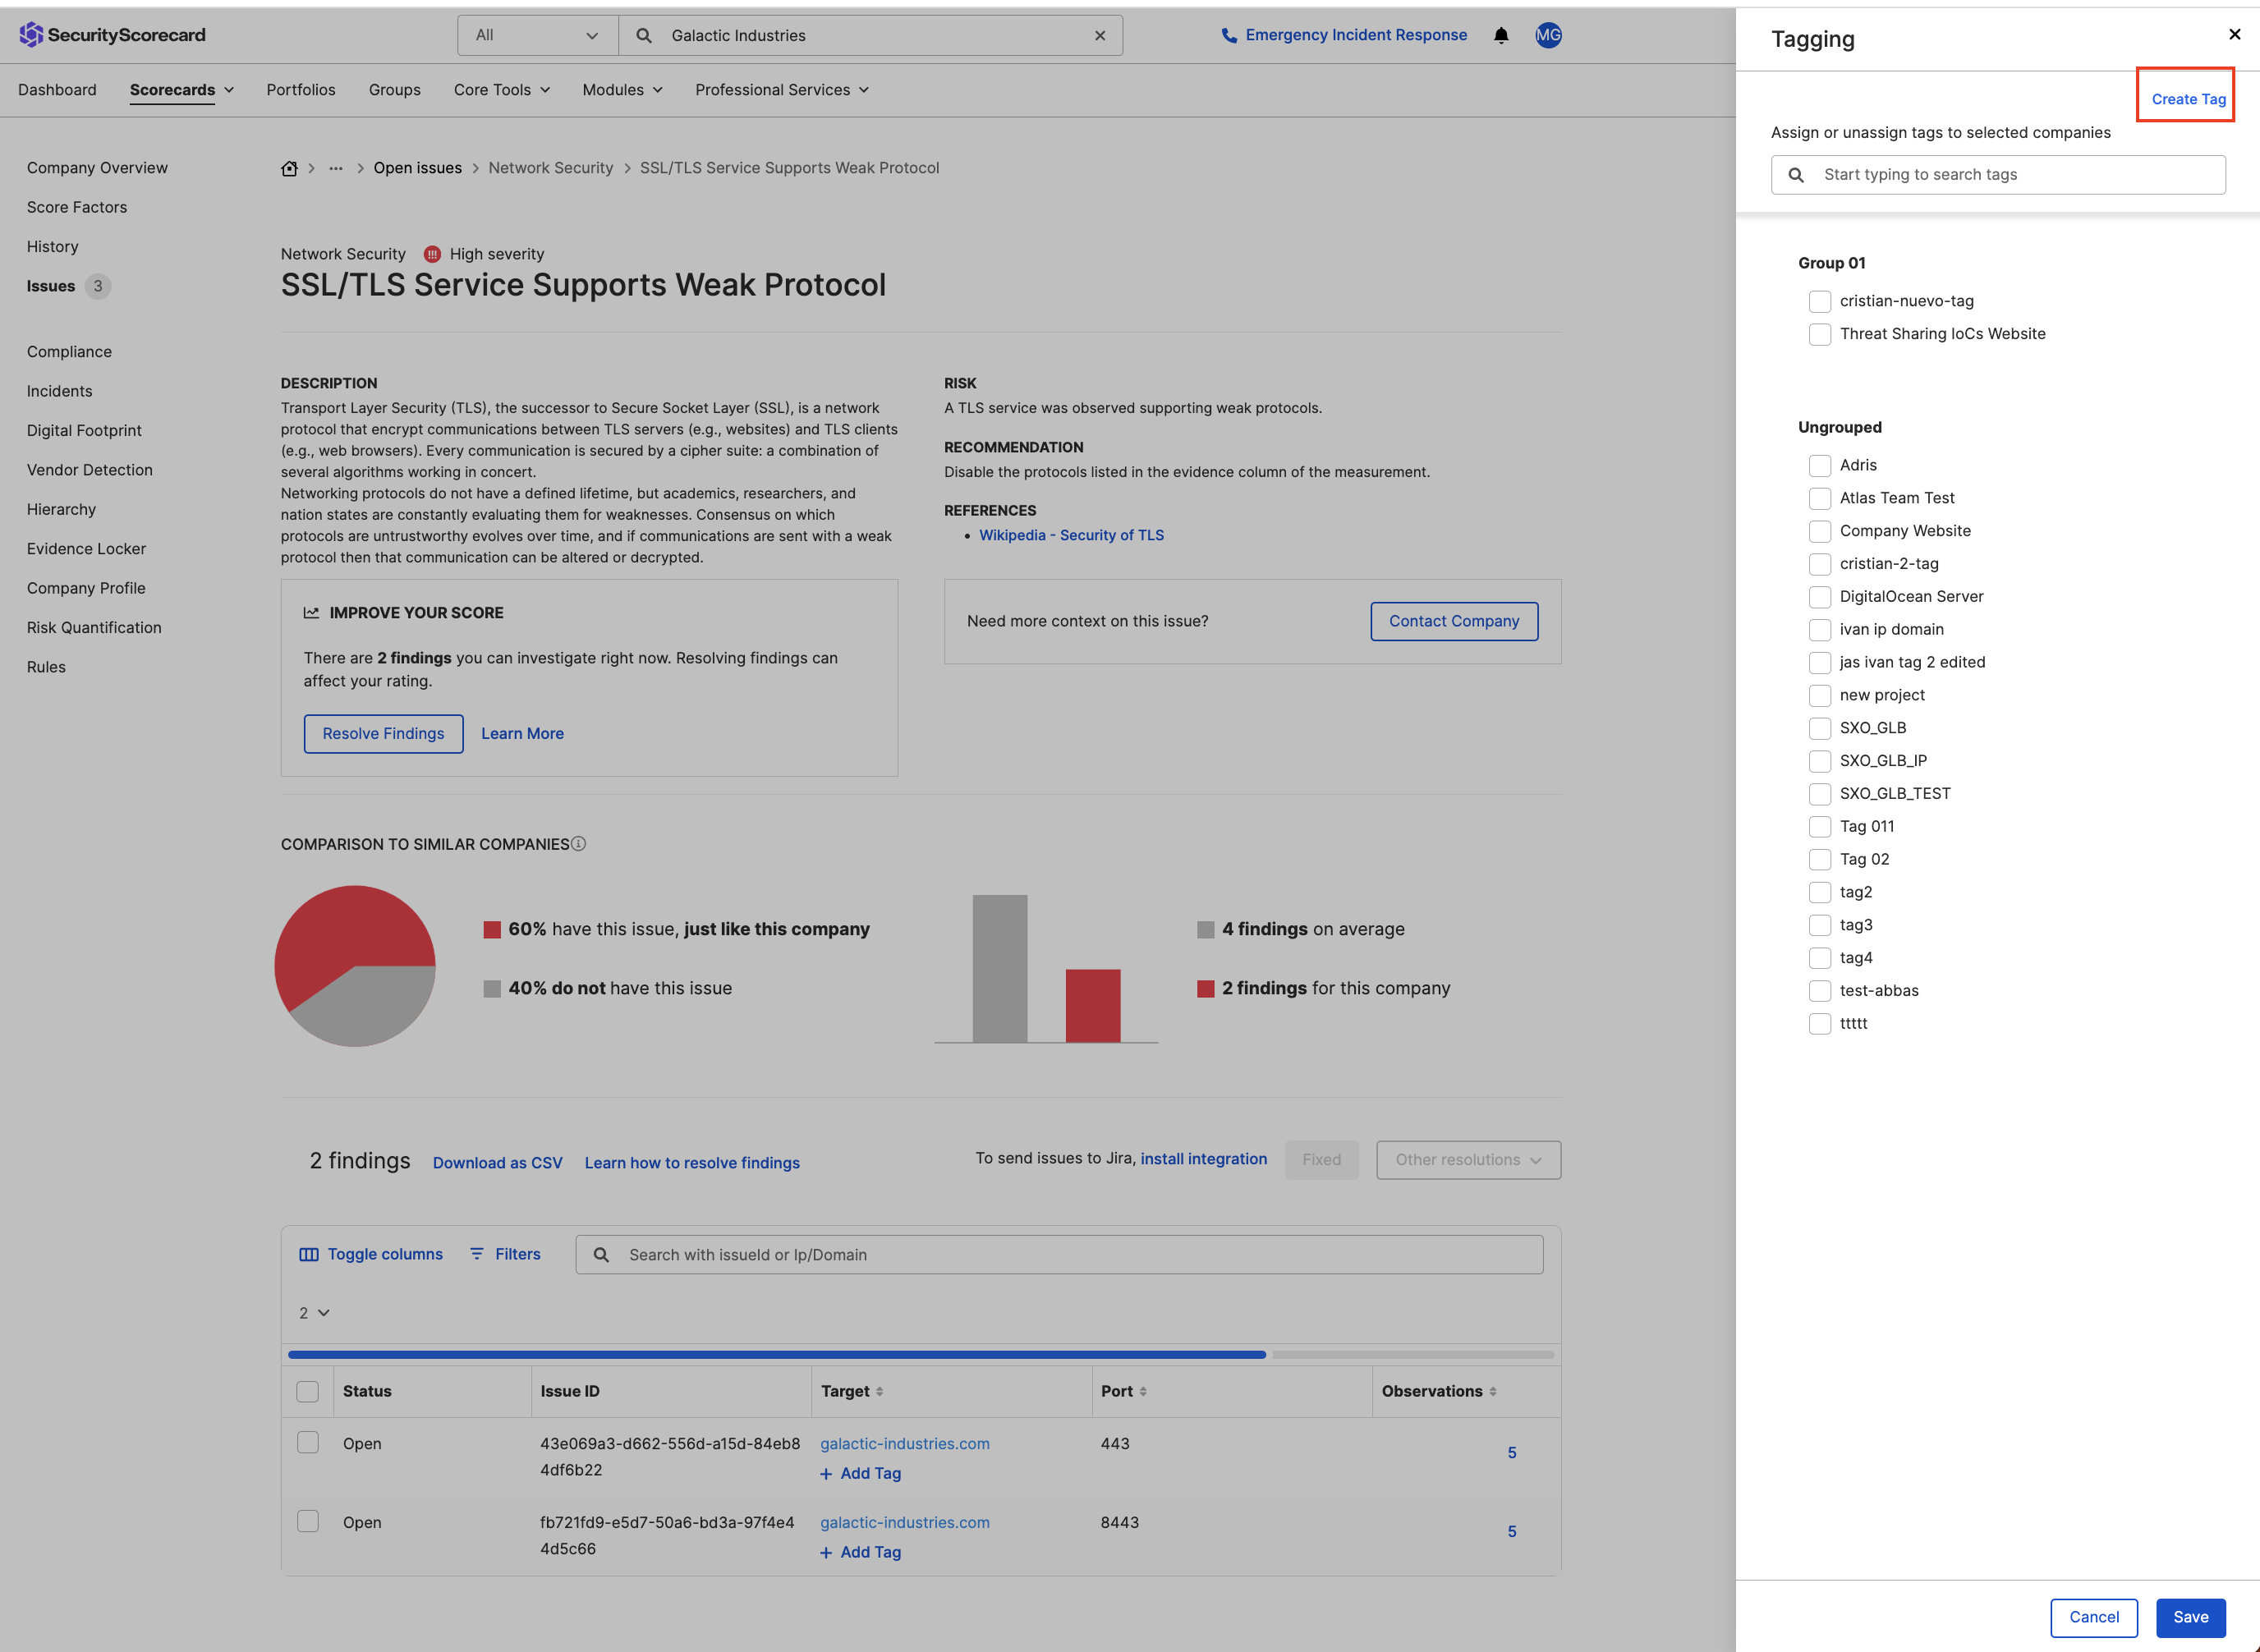Click the install integration link
The width and height of the screenshot is (2260, 1652).
coord(1203,1159)
